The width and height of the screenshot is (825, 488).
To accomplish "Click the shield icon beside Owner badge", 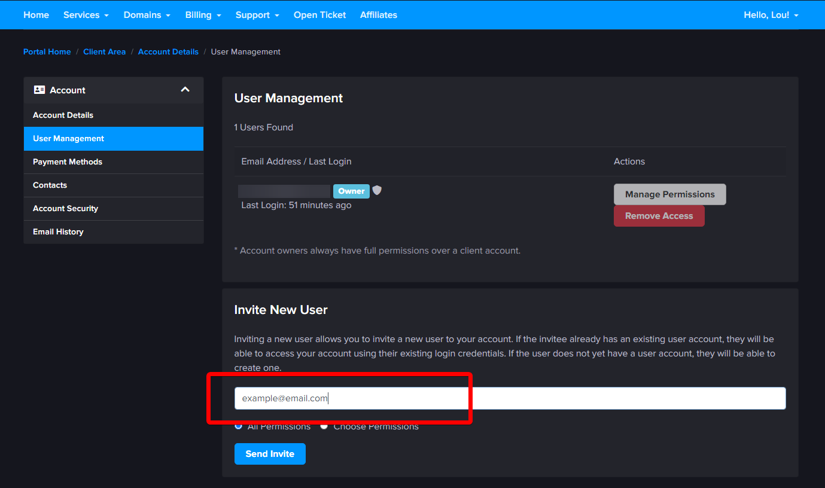I will click(377, 190).
